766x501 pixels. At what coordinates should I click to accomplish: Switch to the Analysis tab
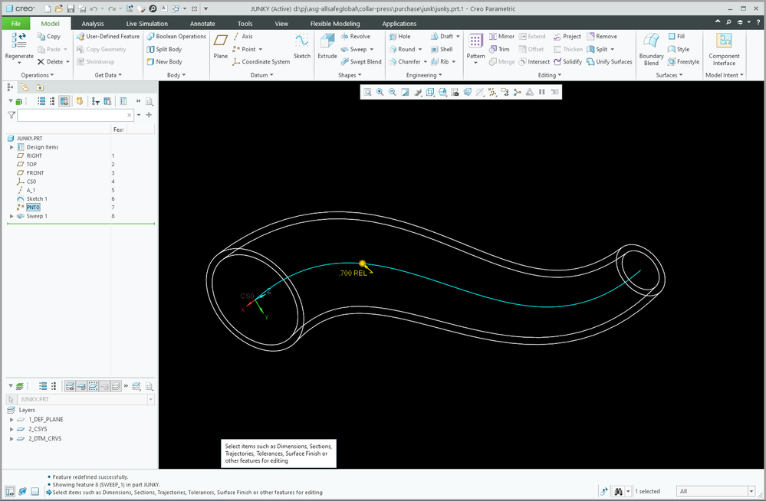coord(93,24)
